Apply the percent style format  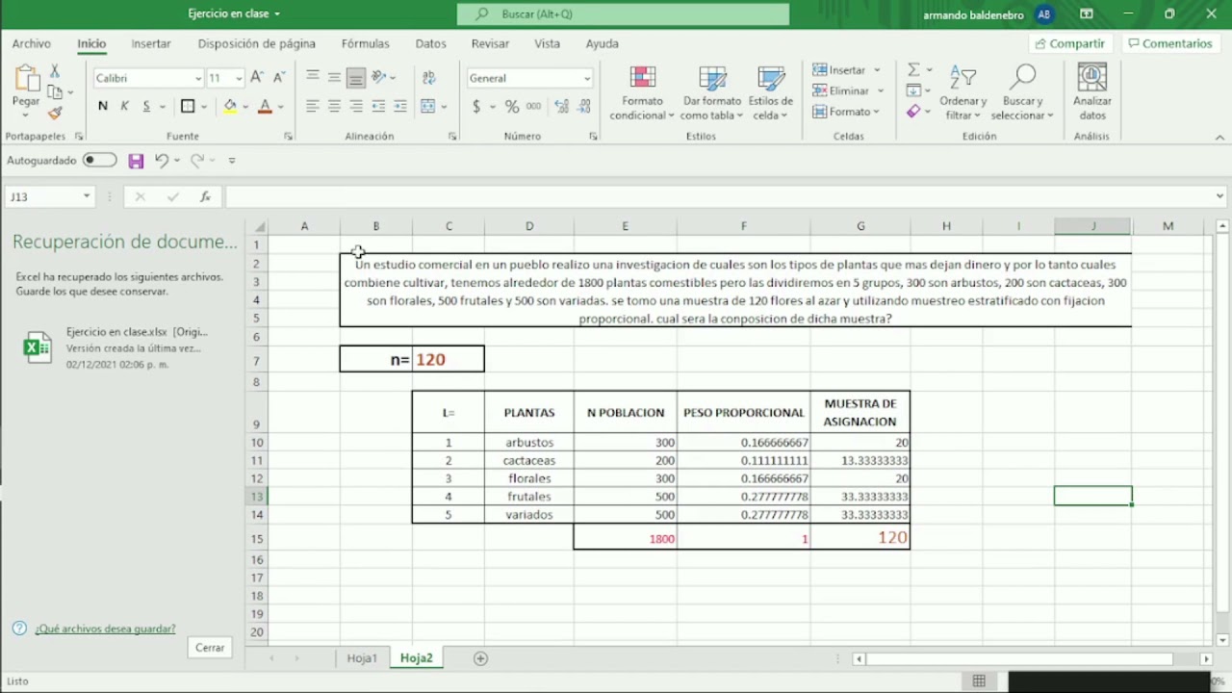(x=512, y=106)
